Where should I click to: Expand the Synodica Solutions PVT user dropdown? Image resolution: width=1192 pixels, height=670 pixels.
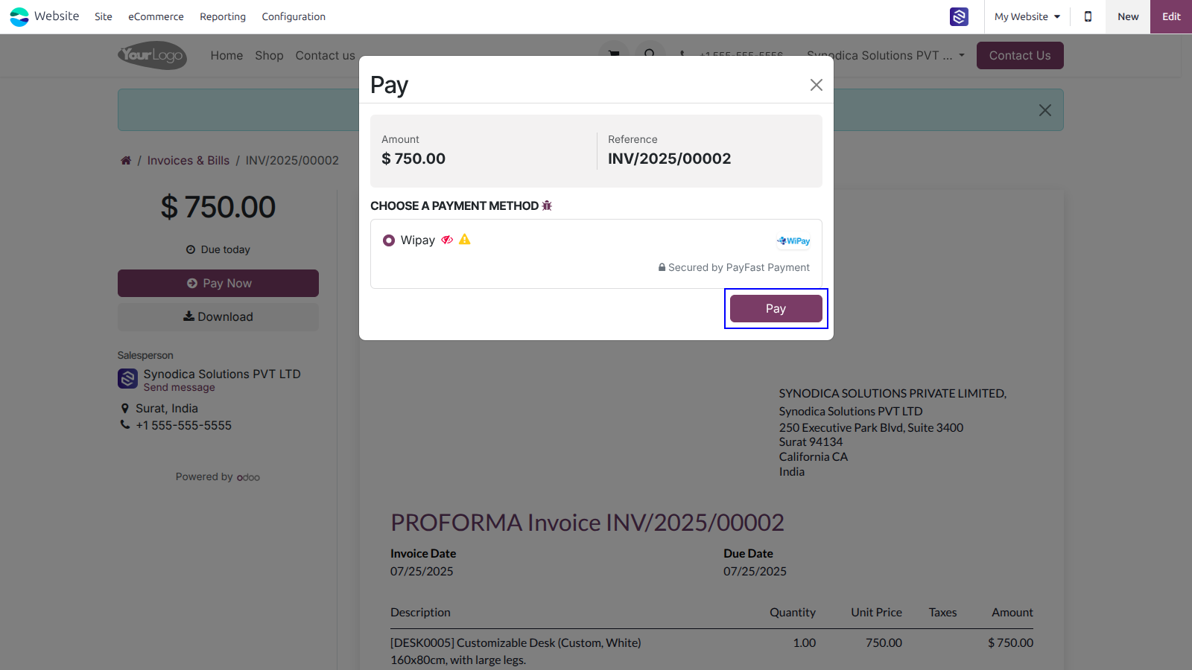885,55
